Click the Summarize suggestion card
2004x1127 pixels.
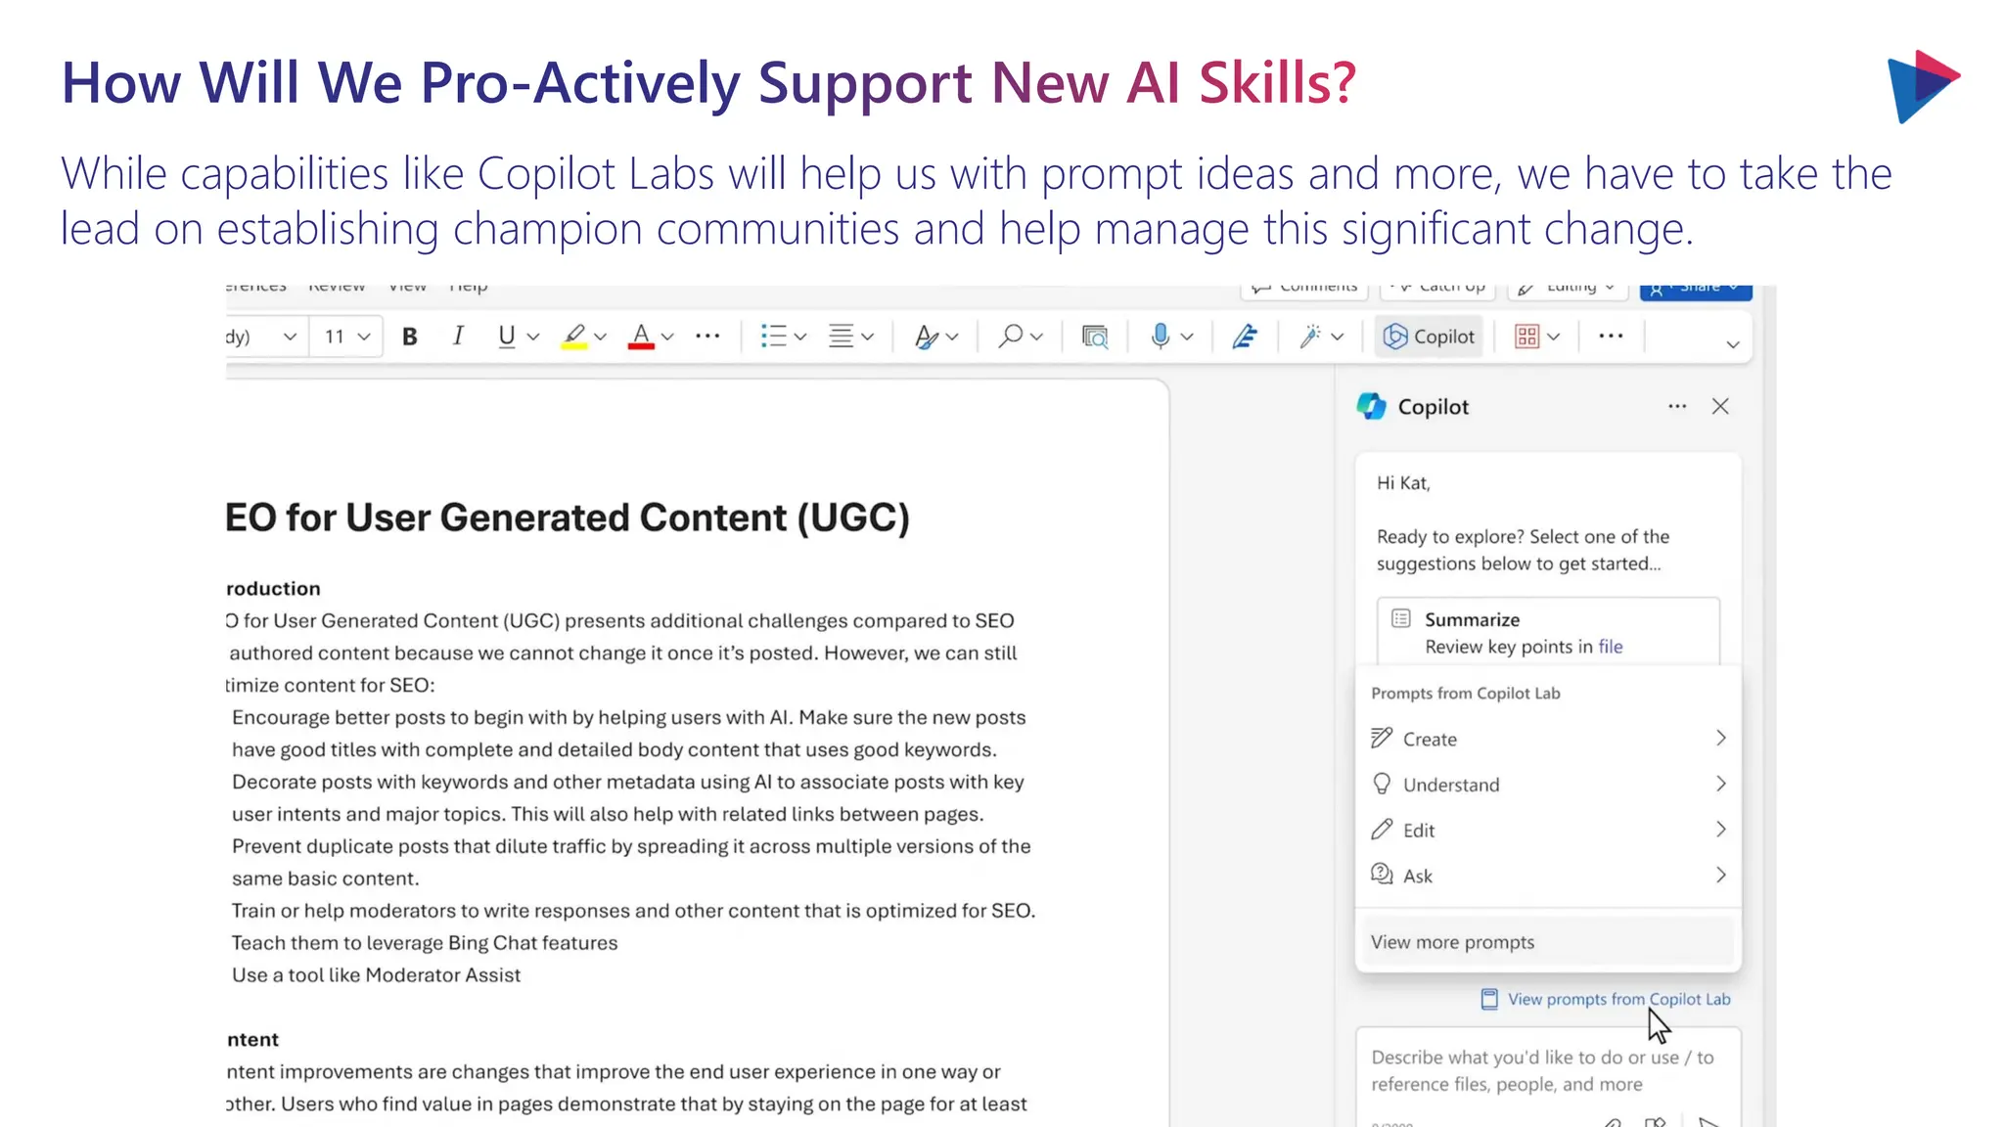click(x=1548, y=632)
